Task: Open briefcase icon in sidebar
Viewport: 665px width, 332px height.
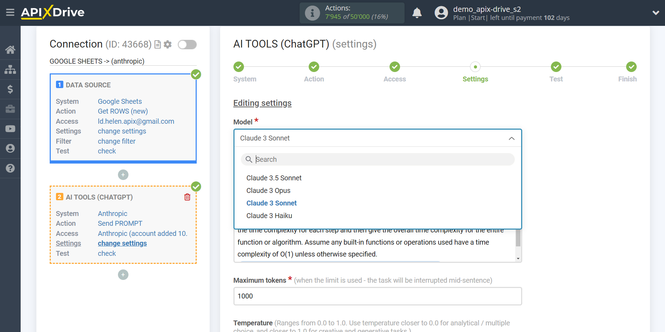Action: point(10,109)
